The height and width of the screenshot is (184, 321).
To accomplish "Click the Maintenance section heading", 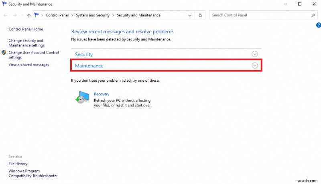I will coord(89,66).
